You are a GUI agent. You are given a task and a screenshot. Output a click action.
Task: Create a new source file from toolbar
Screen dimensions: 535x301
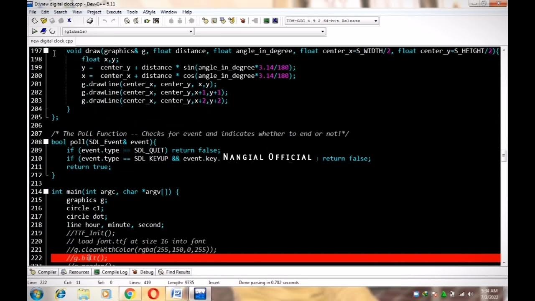click(35, 20)
